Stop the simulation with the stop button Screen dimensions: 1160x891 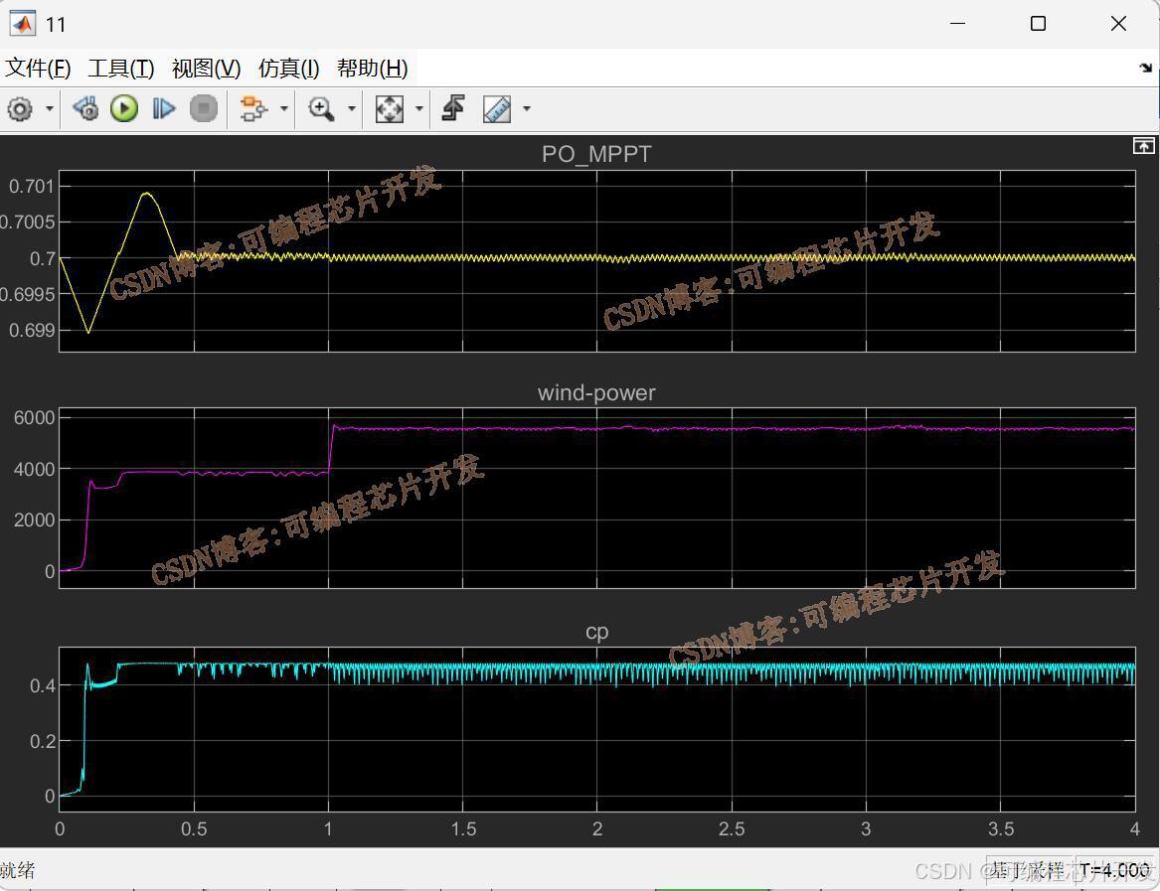204,108
